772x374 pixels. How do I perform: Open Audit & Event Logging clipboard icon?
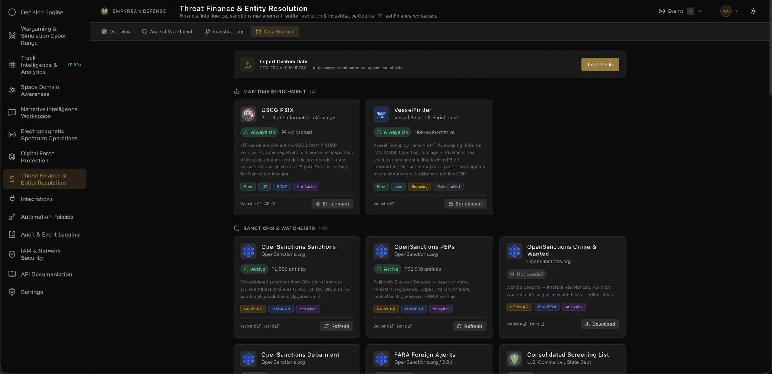pyautogui.click(x=12, y=234)
